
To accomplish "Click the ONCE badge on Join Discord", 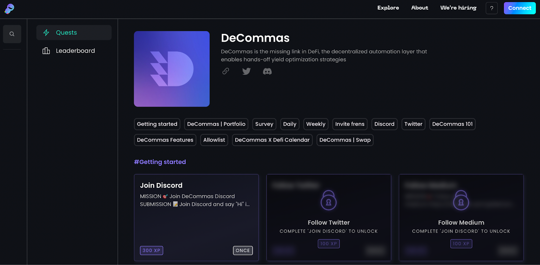I will point(243,250).
